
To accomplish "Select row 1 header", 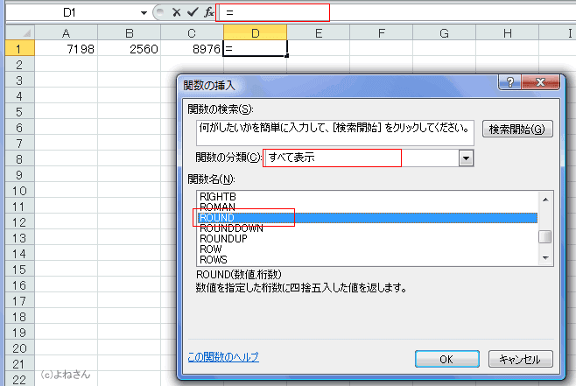I will (20, 48).
